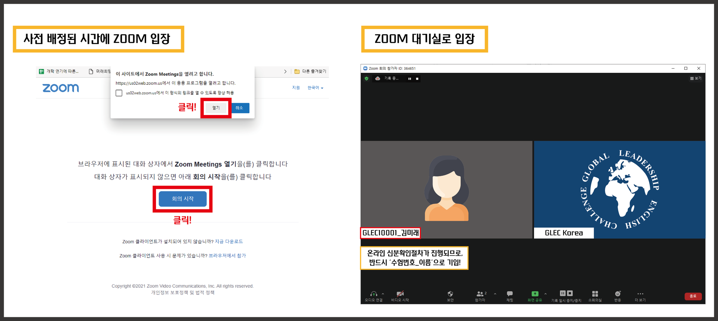Open the green spreadsheet bookmark
The width and height of the screenshot is (718, 321).
click(x=59, y=71)
